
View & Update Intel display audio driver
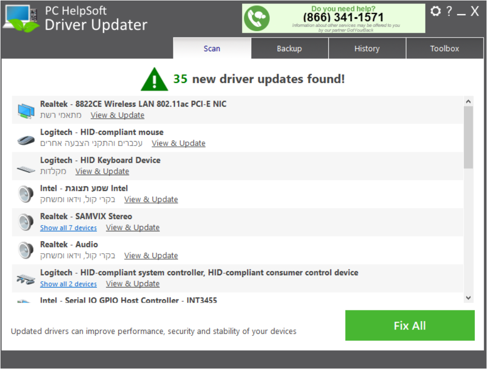coord(151,200)
